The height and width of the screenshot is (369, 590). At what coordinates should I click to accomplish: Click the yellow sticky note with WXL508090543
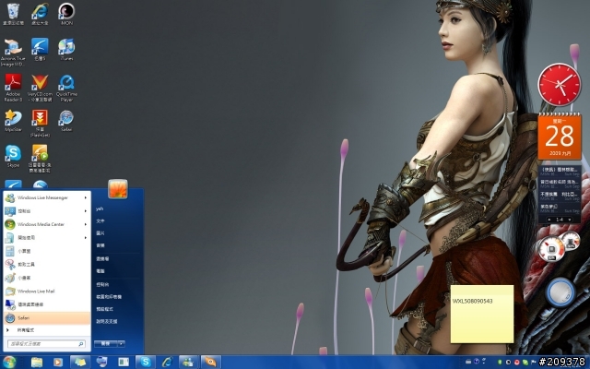[482, 314]
